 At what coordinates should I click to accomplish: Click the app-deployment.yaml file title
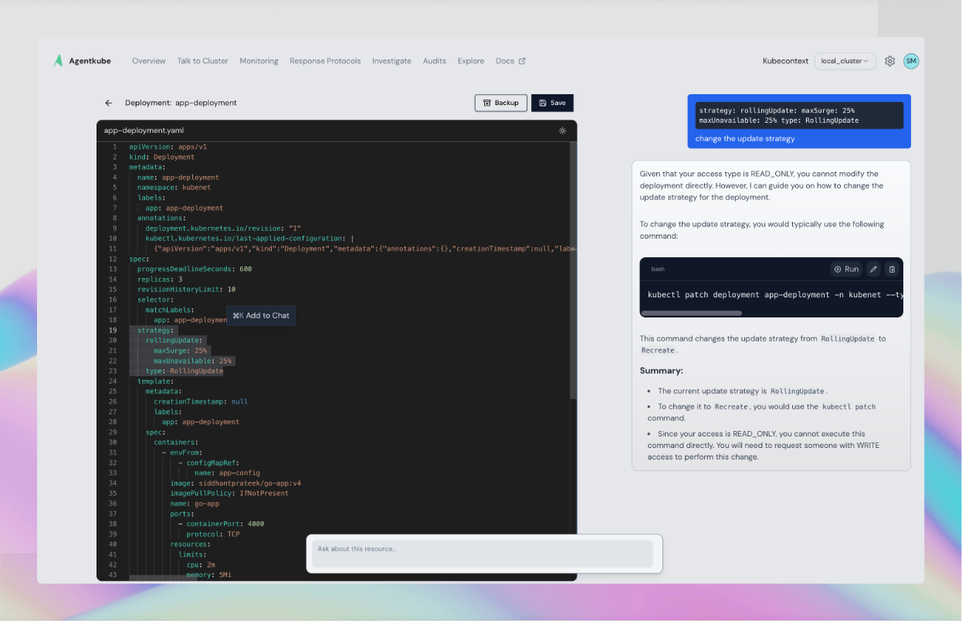[x=144, y=131]
